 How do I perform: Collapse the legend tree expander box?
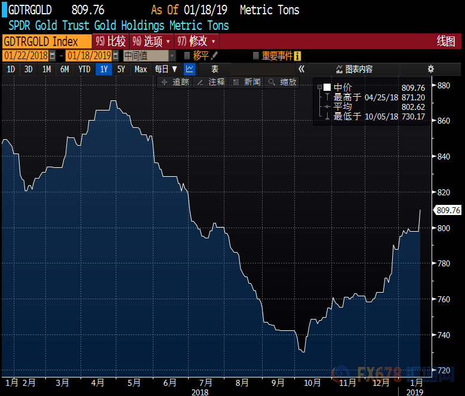pos(319,87)
